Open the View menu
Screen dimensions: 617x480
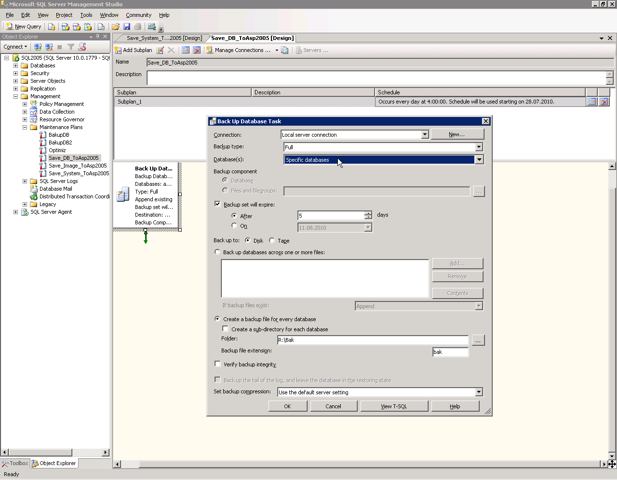point(43,15)
